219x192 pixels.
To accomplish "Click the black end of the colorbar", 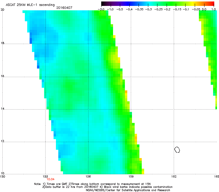I will point(103,4).
